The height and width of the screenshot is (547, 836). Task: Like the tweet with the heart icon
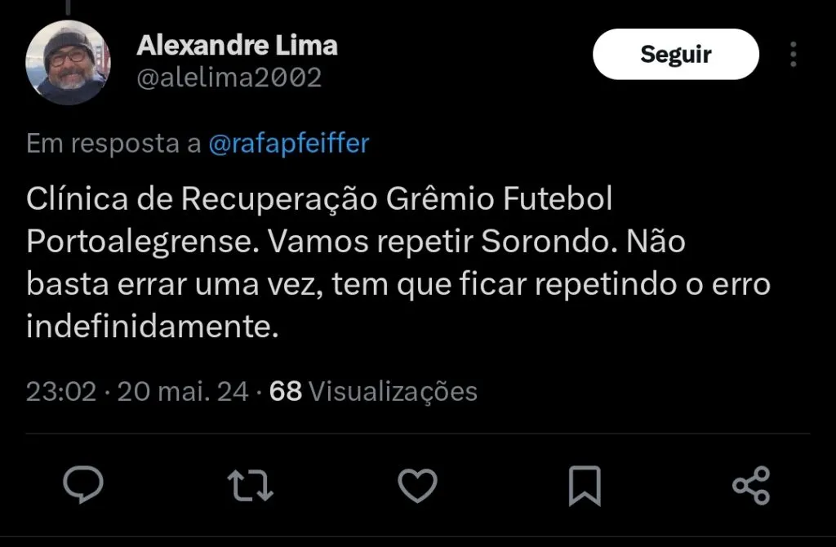417,486
